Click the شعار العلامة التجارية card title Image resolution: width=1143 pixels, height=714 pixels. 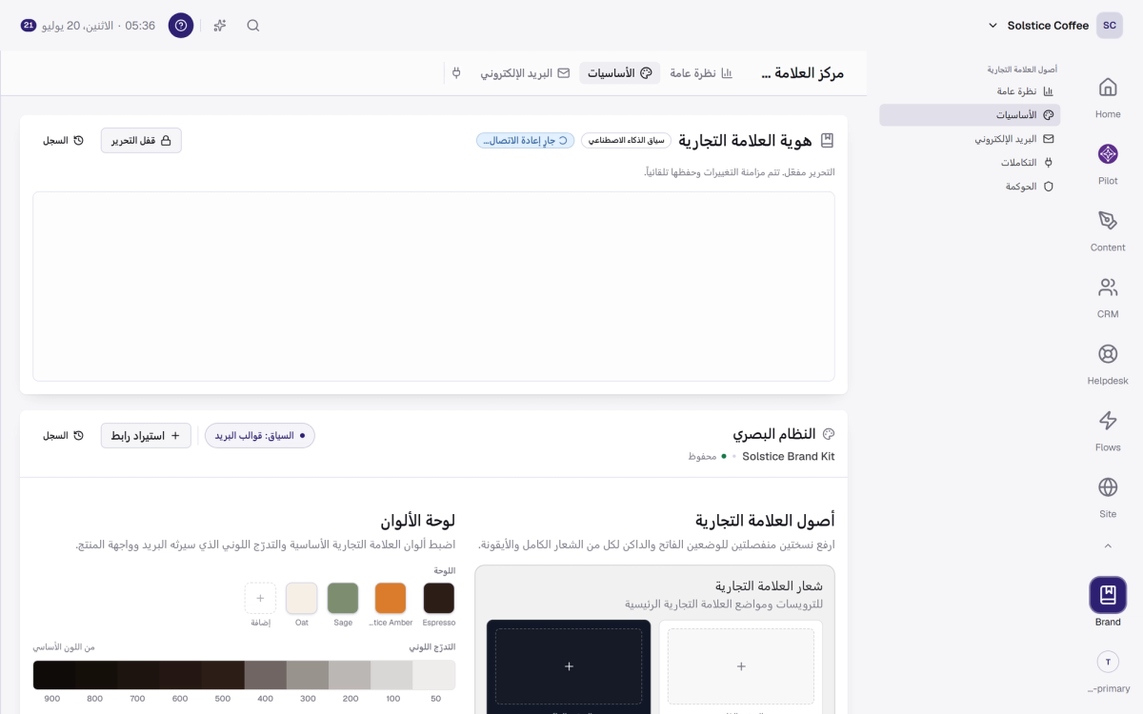pyautogui.click(x=769, y=585)
